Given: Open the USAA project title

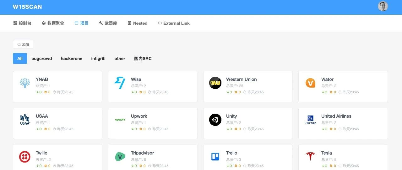Looking at the screenshot, I should (42, 116).
